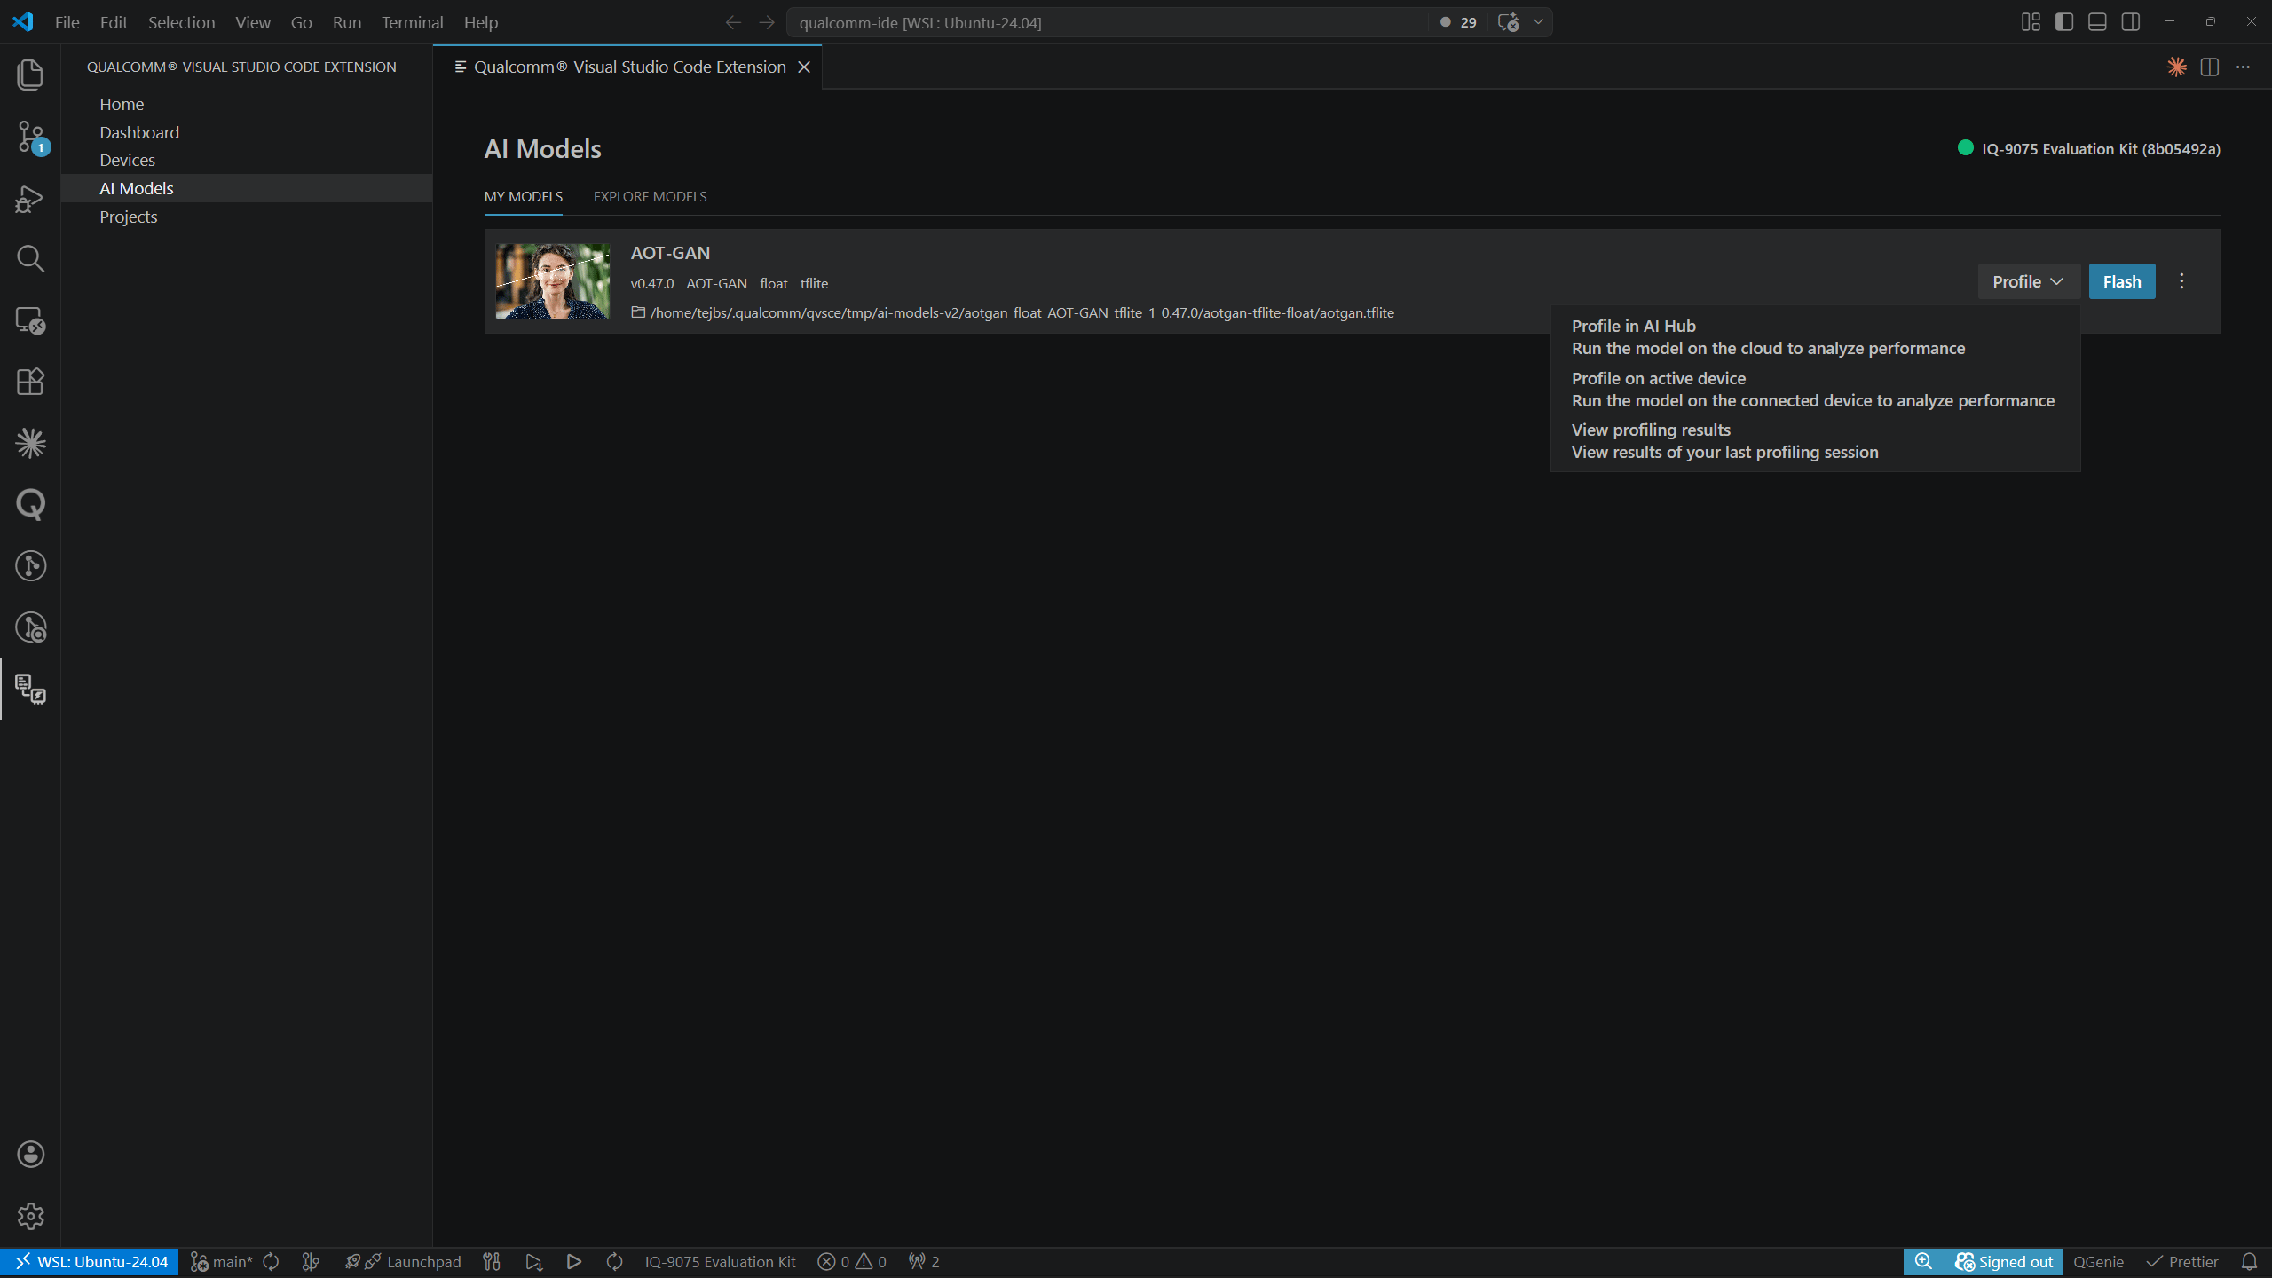Open Notifications bell

(2249, 1262)
